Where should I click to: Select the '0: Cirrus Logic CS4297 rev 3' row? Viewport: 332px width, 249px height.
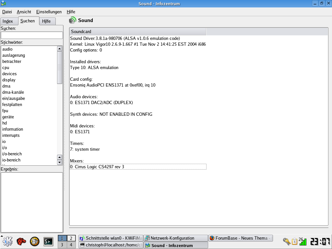click(x=138, y=167)
